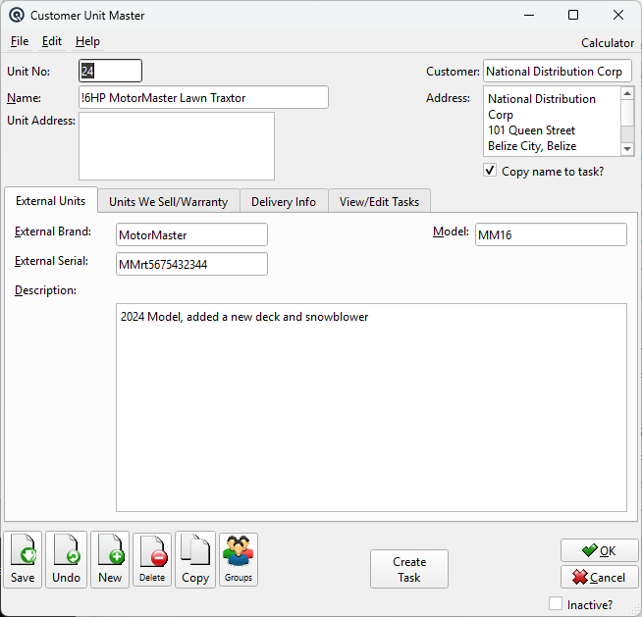Open the Groups icon button
This screenshot has height=617, width=642.
point(239,559)
